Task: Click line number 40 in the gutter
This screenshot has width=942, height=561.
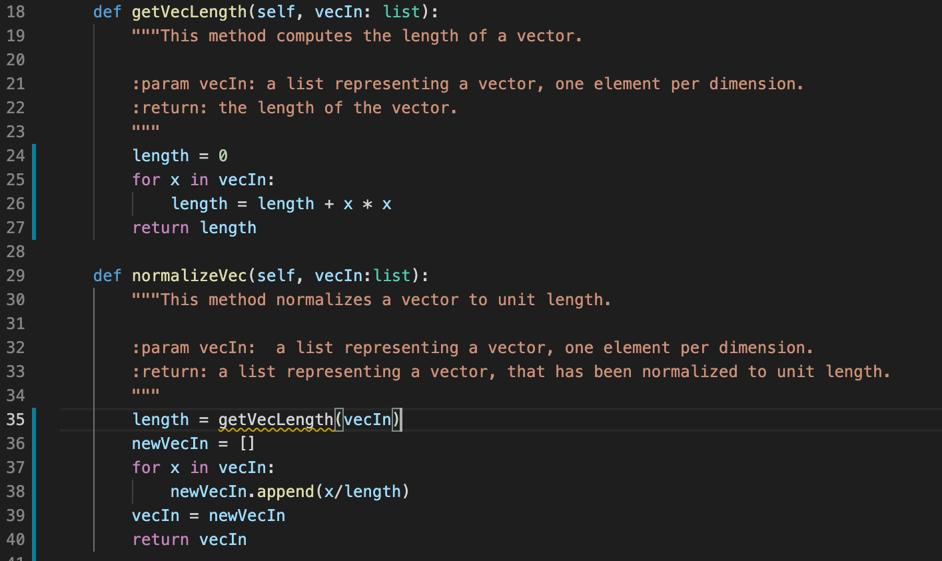Action: click(16, 539)
